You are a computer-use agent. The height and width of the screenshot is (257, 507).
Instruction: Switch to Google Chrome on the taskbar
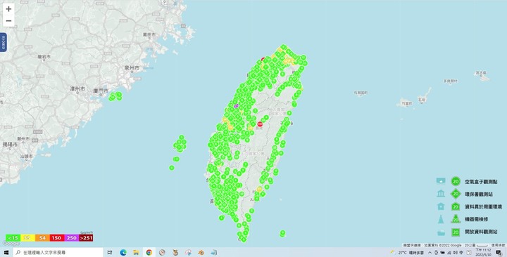coord(149,253)
